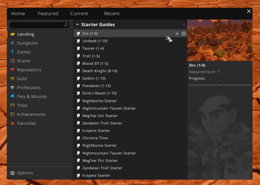Click the document icon beside Chromie Time
This screenshot has width=260, height=185.
(x=79, y=138)
